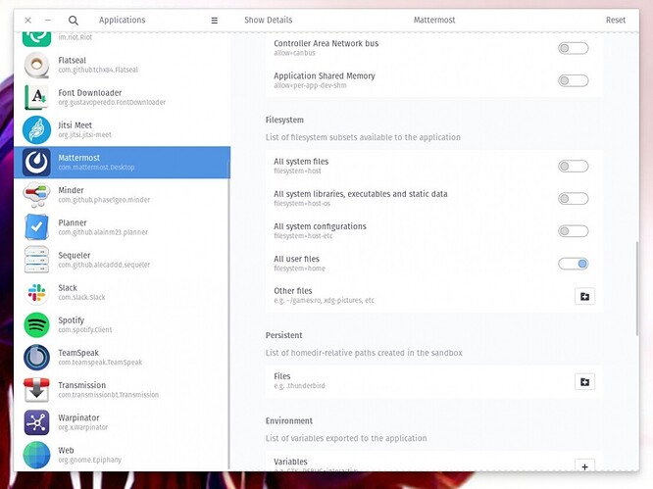Add a new environment Variables entry

click(584, 467)
